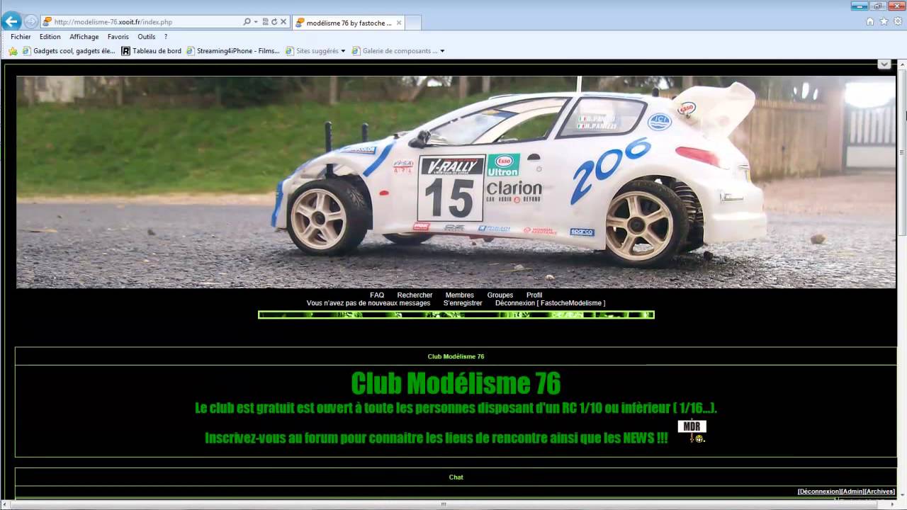
Task: Click 'Déconnexion [ FastocheModelisme ]' link
Action: coord(551,303)
